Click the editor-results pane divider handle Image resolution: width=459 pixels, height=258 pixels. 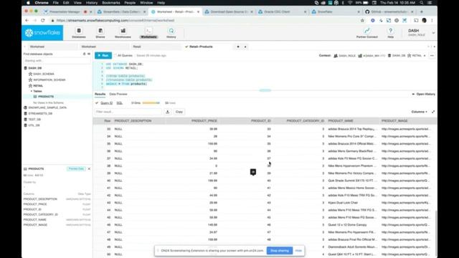tap(265, 90)
